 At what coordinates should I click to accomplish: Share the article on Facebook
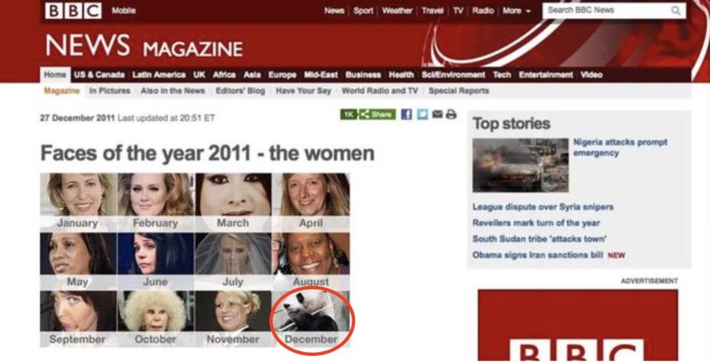406,114
